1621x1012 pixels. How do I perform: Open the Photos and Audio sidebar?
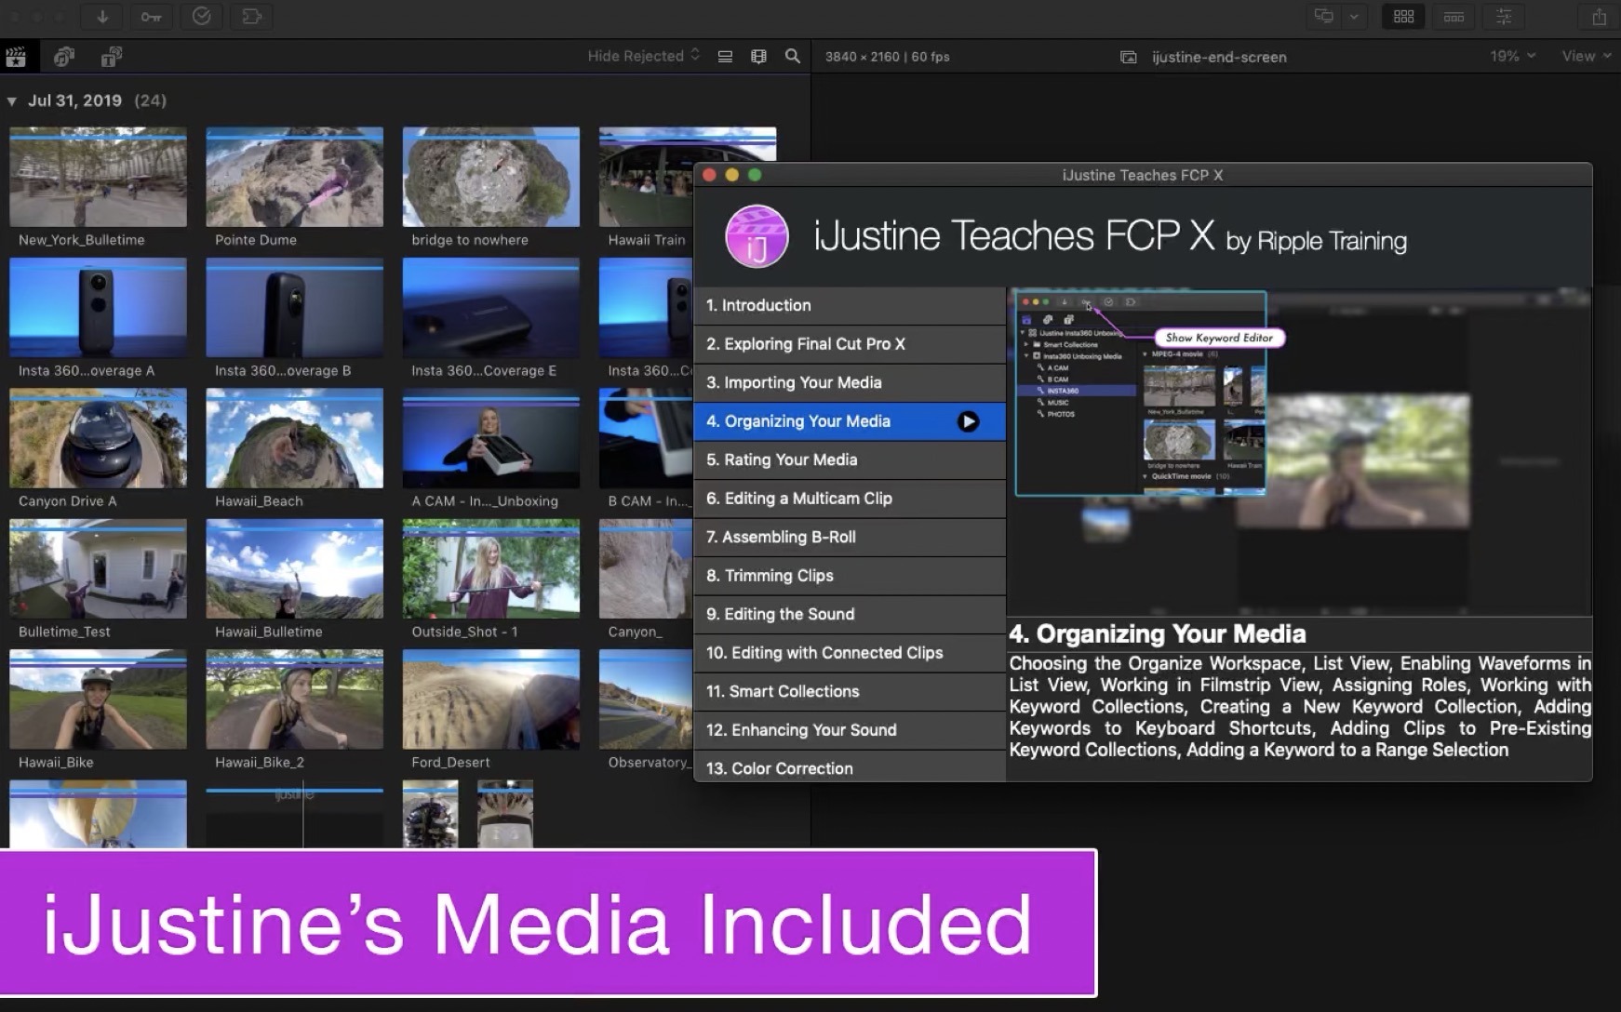click(x=64, y=57)
